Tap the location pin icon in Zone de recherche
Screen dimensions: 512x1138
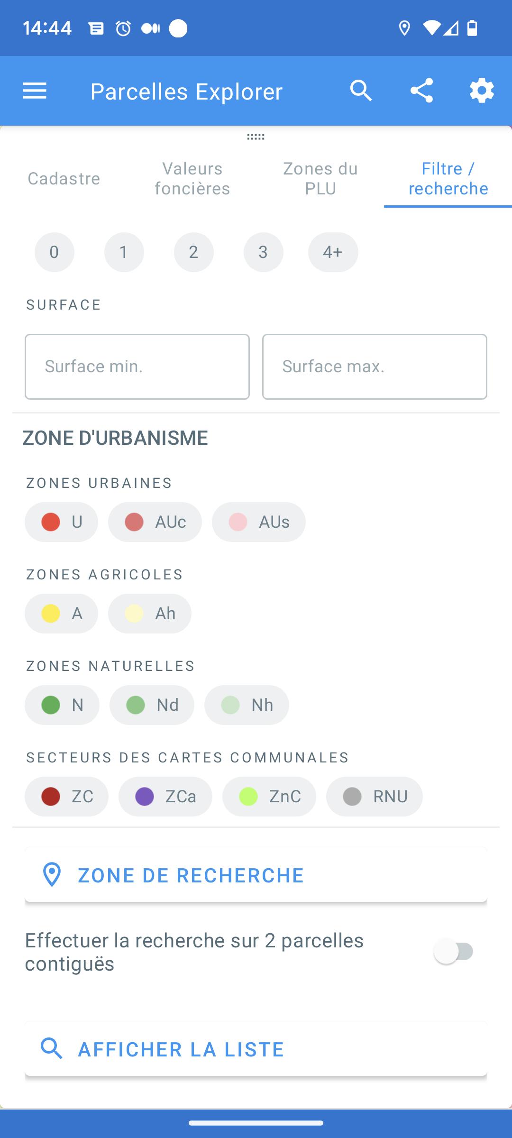(52, 875)
